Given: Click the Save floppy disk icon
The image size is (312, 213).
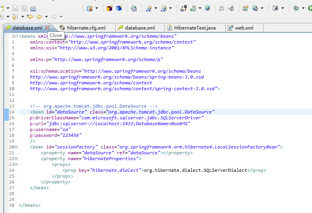Looking at the screenshot, I should click(x=15, y=9).
